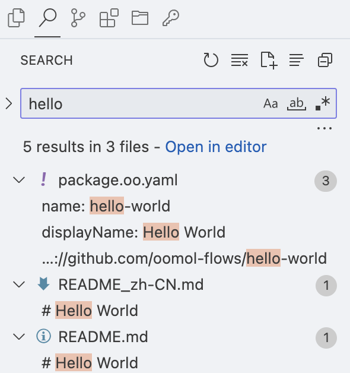Open a new search editor
This screenshot has width=350, height=373.
(x=269, y=61)
